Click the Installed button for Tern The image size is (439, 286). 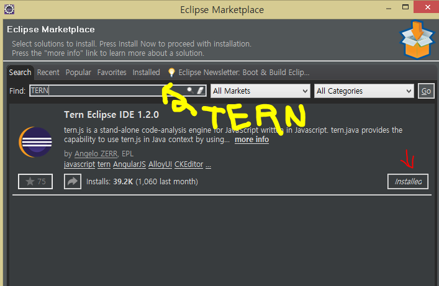[x=408, y=182]
